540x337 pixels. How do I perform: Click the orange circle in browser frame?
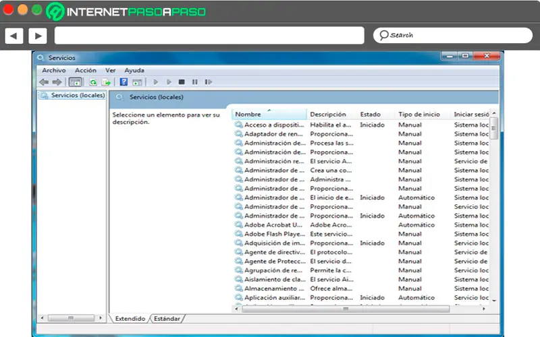[22, 9]
